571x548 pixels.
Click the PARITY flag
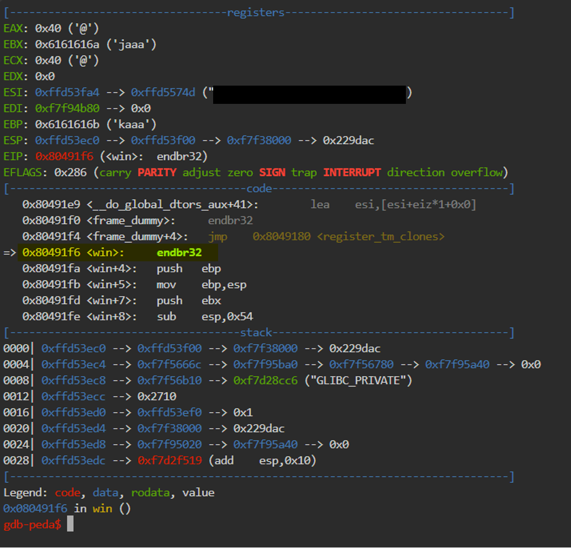coord(157,173)
